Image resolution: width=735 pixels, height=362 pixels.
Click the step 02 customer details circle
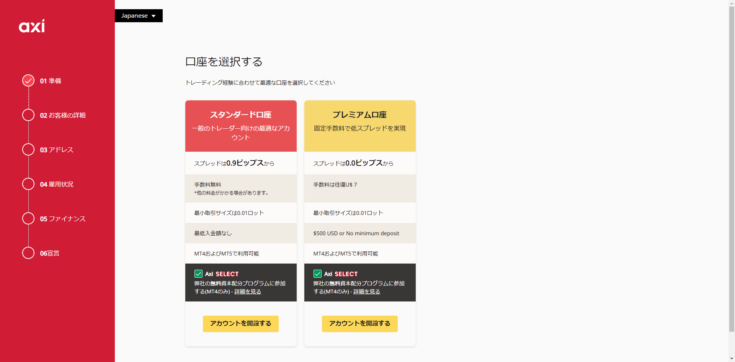28,115
